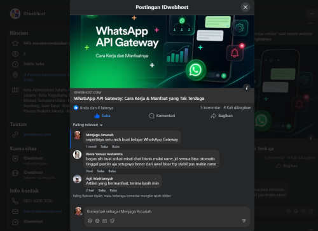This screenshot has width=318, height=231.
Task: Click the send comment arrow icon
Action: pos(244,221)
